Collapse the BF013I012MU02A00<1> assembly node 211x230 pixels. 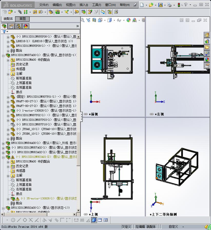point(3,208)
